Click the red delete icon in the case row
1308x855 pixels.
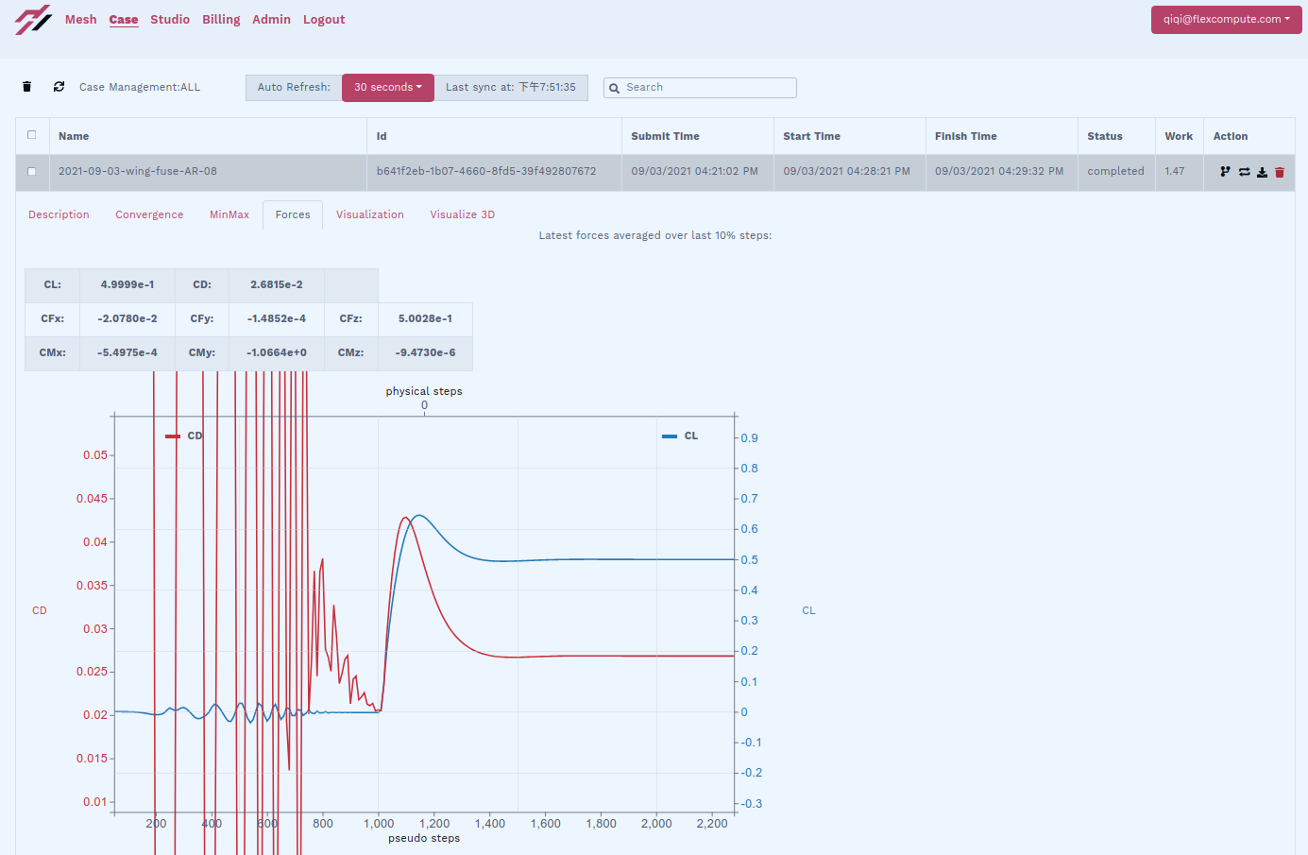1280,172
